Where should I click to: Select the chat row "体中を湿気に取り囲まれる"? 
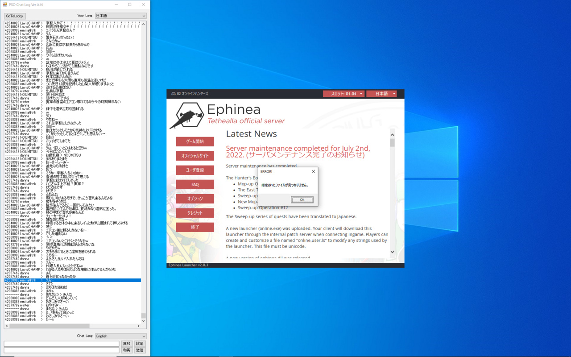tap(73, 109)
